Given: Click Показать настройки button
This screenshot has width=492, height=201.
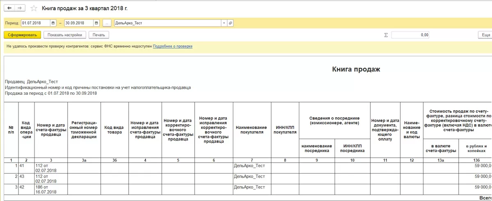Looking at the screenshot, I should (65, 35).
